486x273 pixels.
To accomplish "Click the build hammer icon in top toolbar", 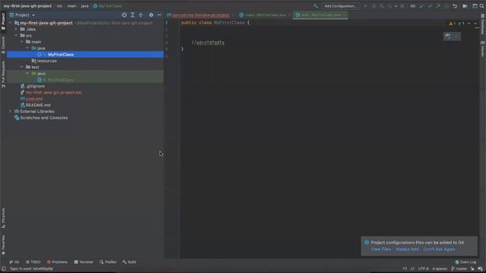I will pos(316,6).
